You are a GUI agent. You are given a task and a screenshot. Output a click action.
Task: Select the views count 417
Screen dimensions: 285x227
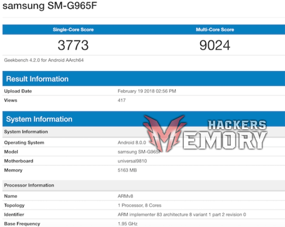click(121, 100)
